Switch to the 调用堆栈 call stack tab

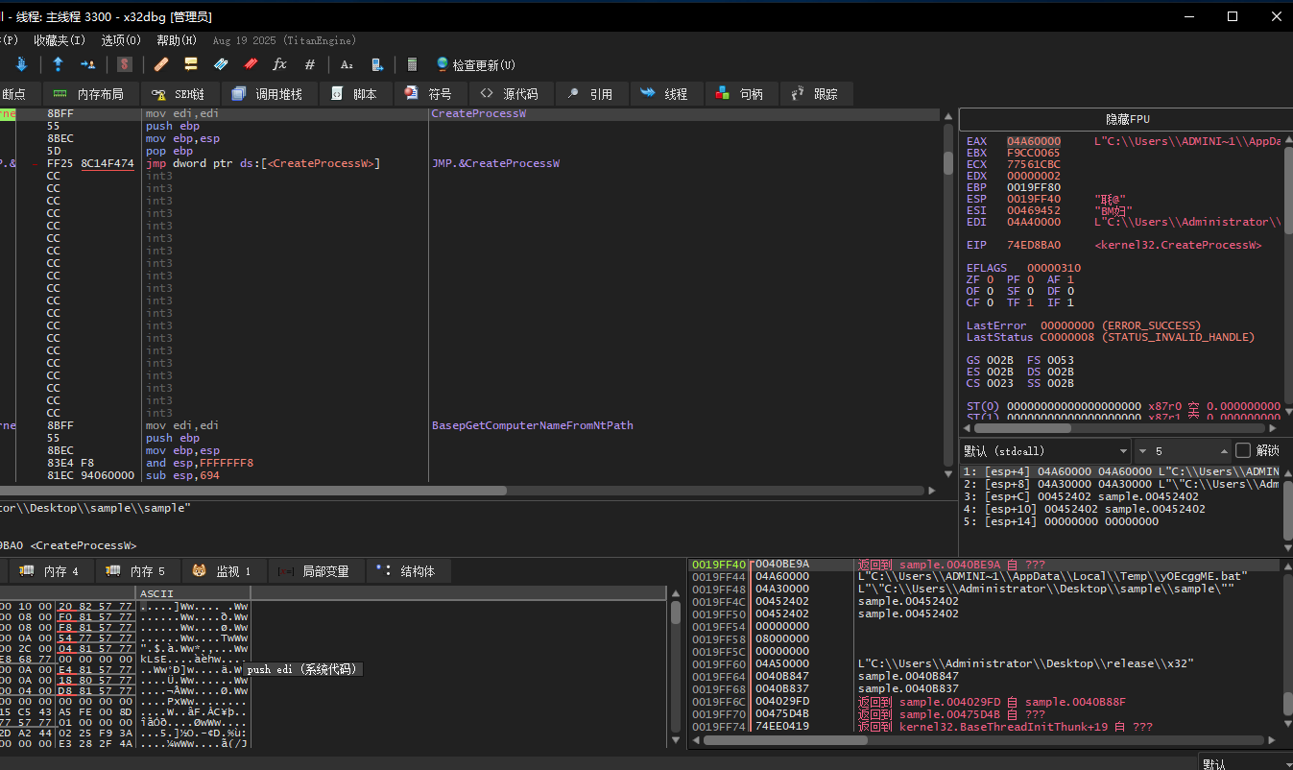pyautogui.click(x=268, y=94)
